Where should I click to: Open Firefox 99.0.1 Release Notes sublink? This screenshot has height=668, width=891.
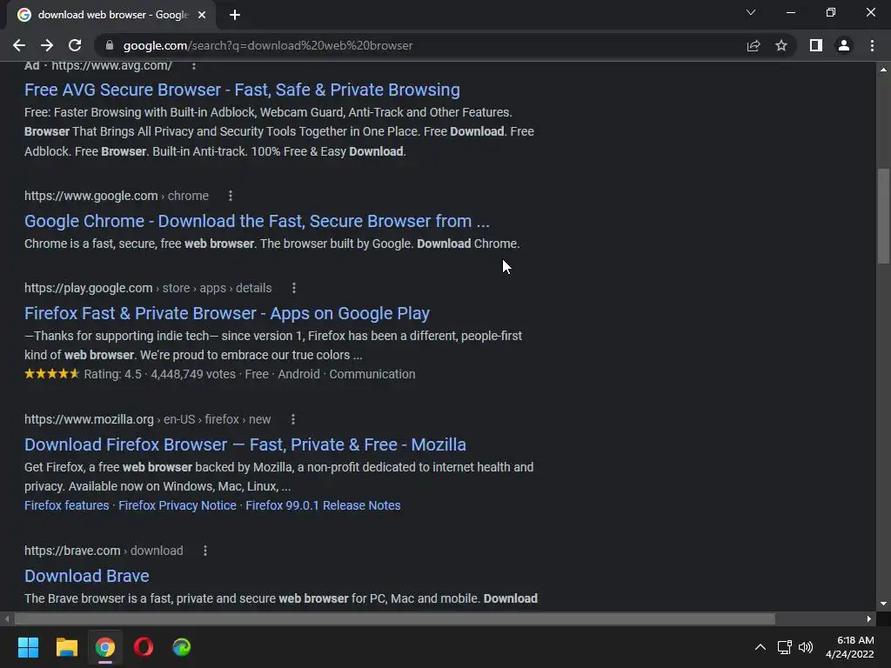point(323,505)
